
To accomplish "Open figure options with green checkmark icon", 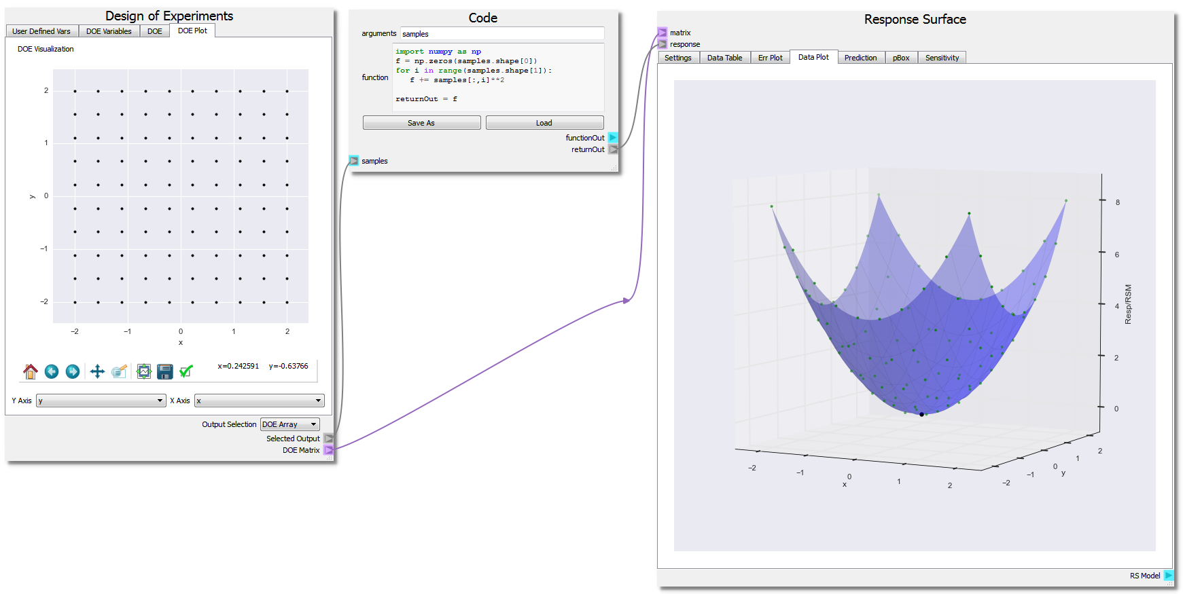I will [x=186, y=371].
